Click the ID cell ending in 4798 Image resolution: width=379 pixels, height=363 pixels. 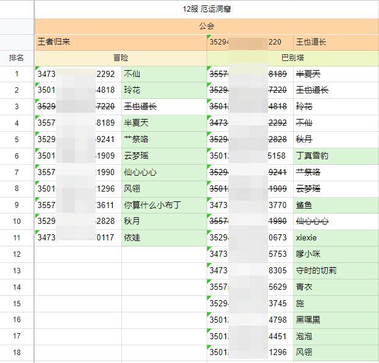[250, 320]
